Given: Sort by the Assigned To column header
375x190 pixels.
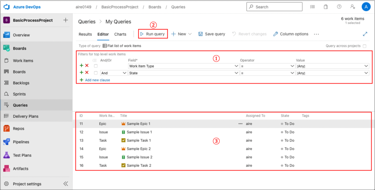Looking at the screenshot, I should point(255,116).
